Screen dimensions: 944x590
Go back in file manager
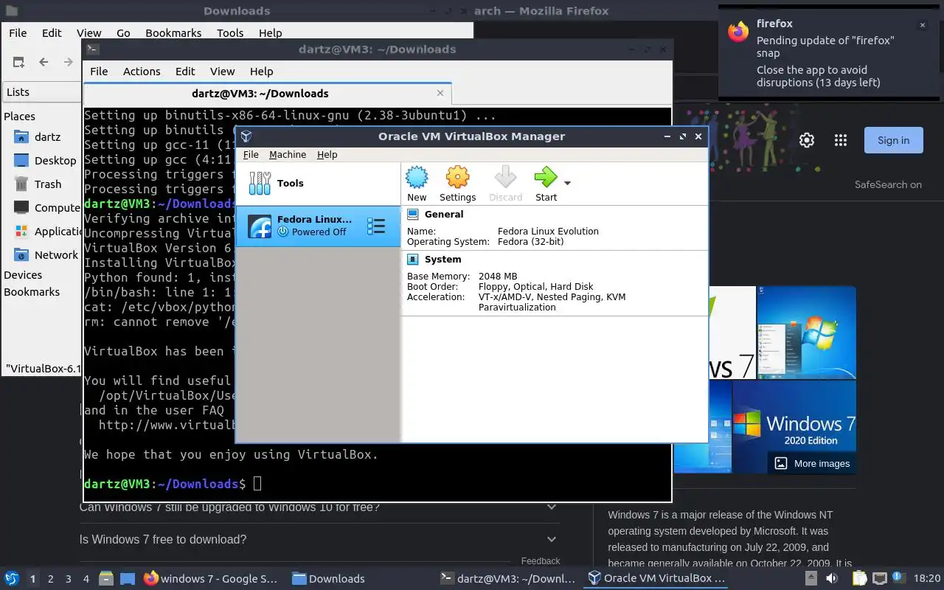coord(44,62)
